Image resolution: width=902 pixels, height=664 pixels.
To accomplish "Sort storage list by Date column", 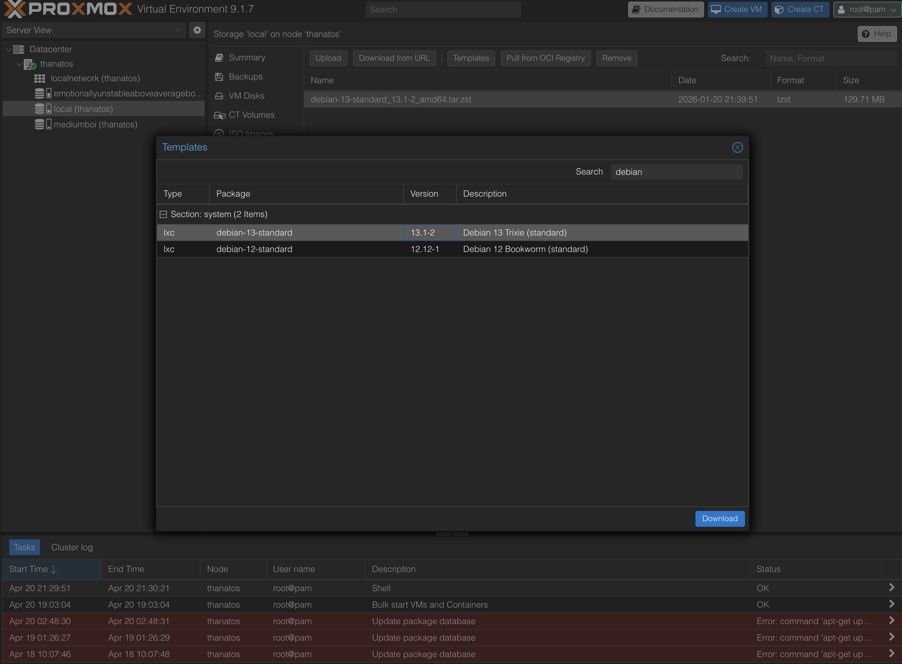I will pos(720,80).
